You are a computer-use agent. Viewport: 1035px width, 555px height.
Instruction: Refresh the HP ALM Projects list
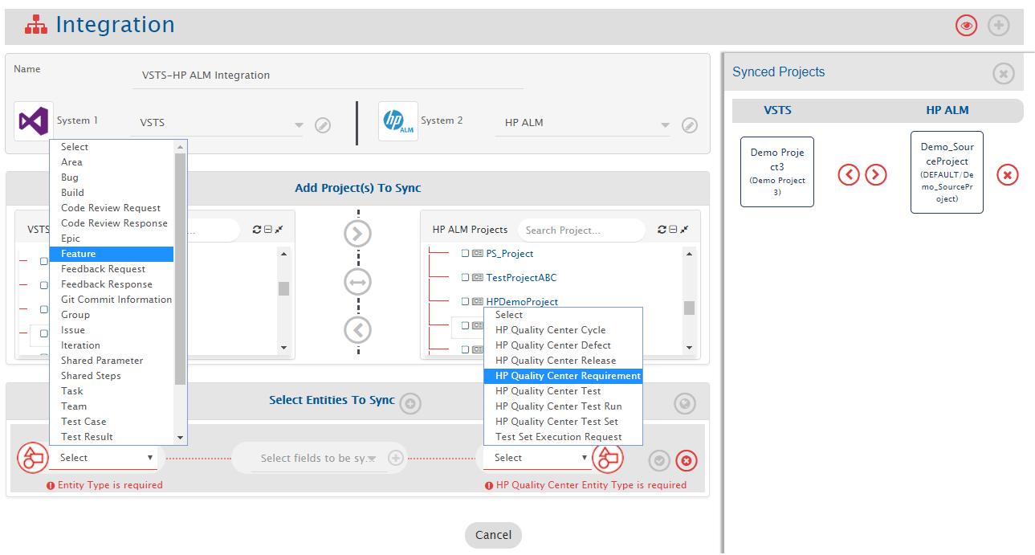click(662, 230)
